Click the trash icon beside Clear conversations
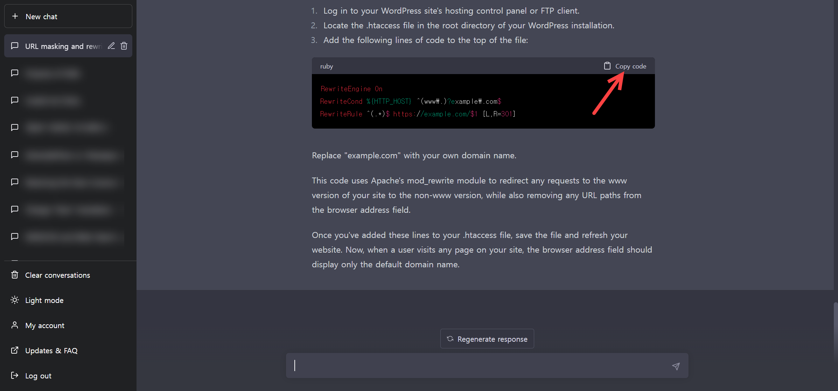This screenshot has height=391, width=838. point(15,275)
